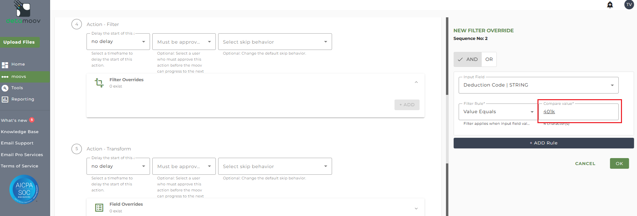The height and width of the screenshot is (216, 637).
Task: Expand the Field Overrides panel
Action: coord(416,208)
